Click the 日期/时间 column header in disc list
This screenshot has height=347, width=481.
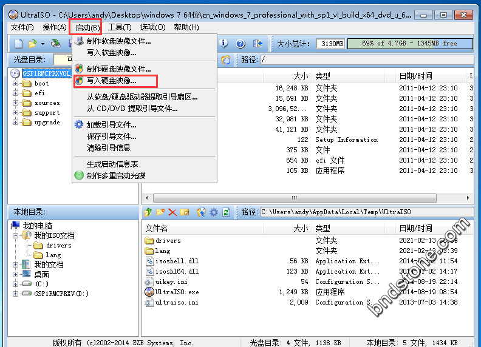[x=431, y=76]
